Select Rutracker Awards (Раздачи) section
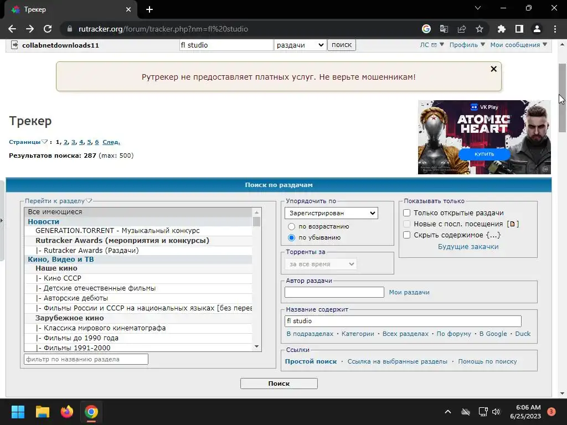567x425 pixels. (x=138, y=251)
